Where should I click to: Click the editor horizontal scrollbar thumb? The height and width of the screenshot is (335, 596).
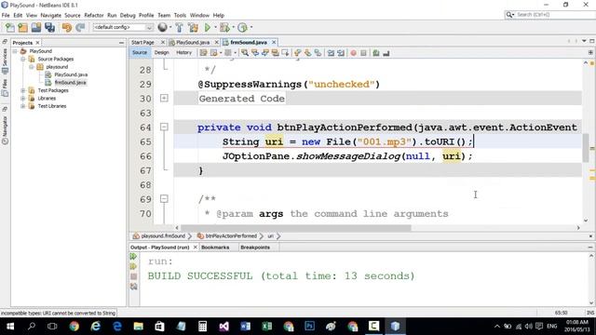pos(296,228)
